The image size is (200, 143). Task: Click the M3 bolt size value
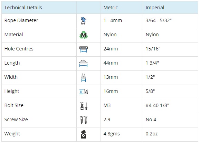tap(107, 105)
